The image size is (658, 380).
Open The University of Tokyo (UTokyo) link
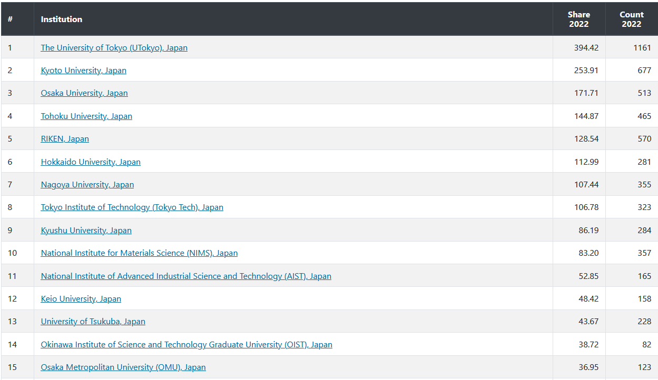pos(114,47)
